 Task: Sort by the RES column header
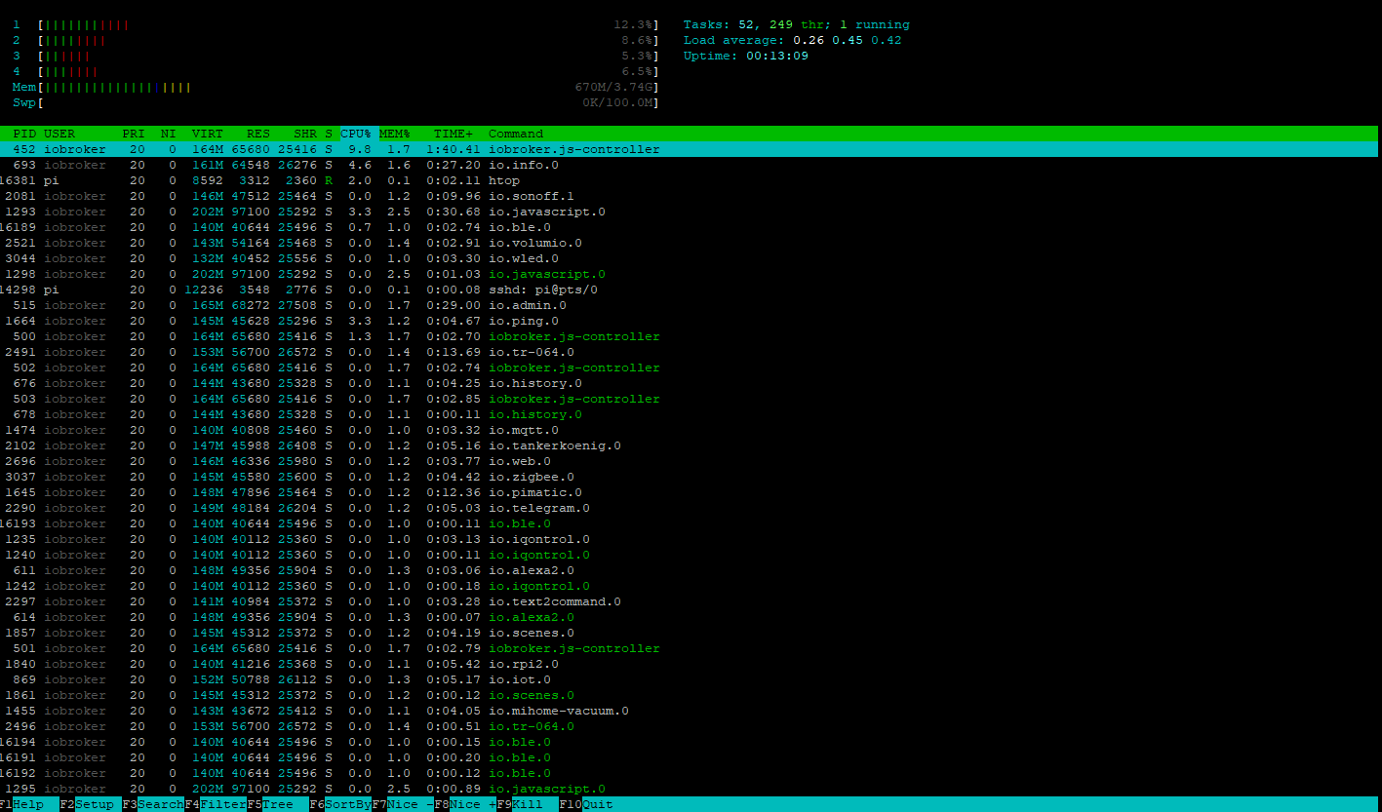pyautogui.click(x=258, y=134)
